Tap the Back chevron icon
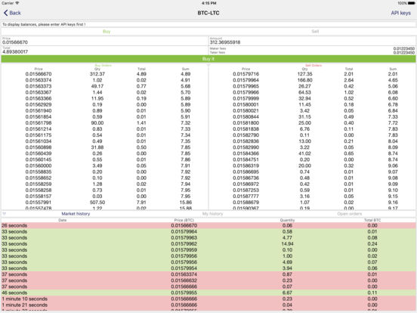Screen dimensions: 417x313 [x=5, y=13]
